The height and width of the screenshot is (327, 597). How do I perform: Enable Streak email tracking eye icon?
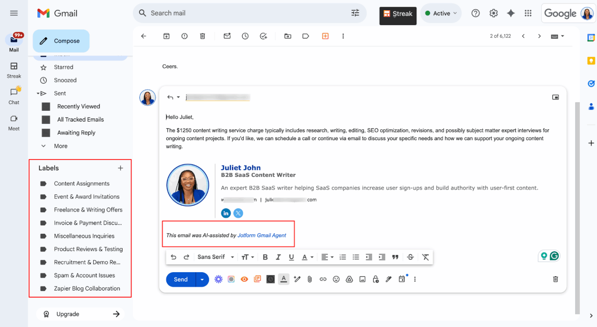point(244,279)
